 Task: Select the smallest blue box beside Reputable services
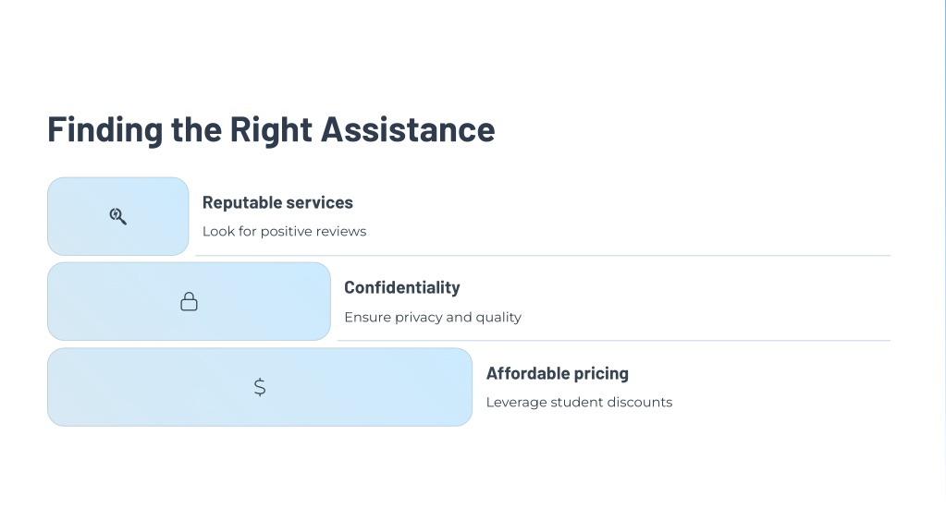117,216
